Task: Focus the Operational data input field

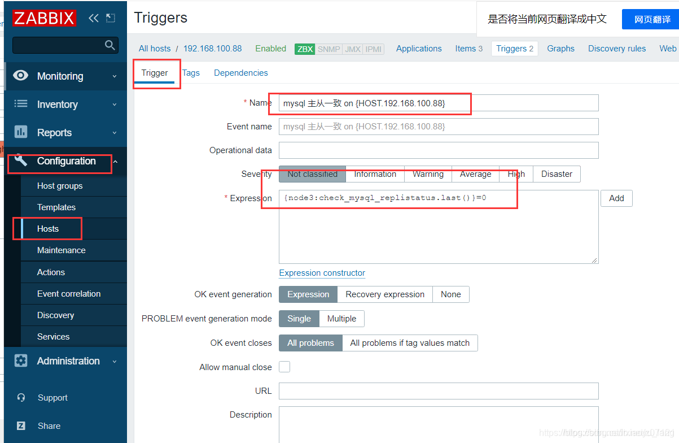Action: pyautogui.click(x=439, y=150)
